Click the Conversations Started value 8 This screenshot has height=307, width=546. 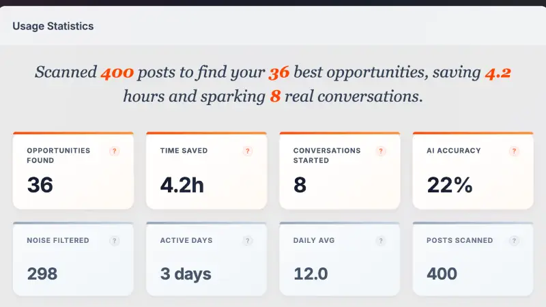[300, 185]
